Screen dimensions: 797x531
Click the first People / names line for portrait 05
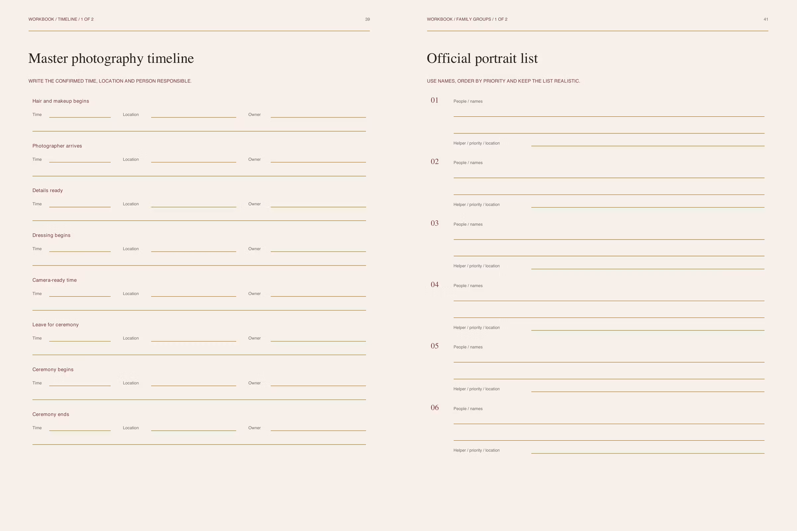pos(609,358)
